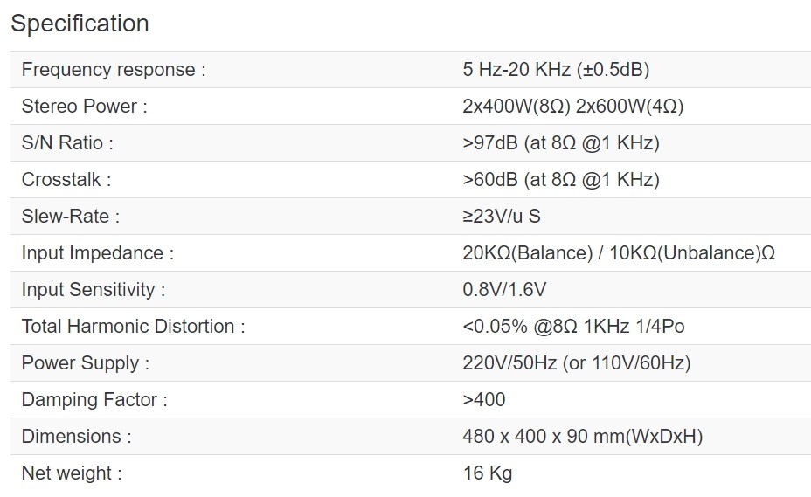The width and height of the screenshot is (811, 497).
Task: Click the Specification heading
Action: (x=80, y=24)
